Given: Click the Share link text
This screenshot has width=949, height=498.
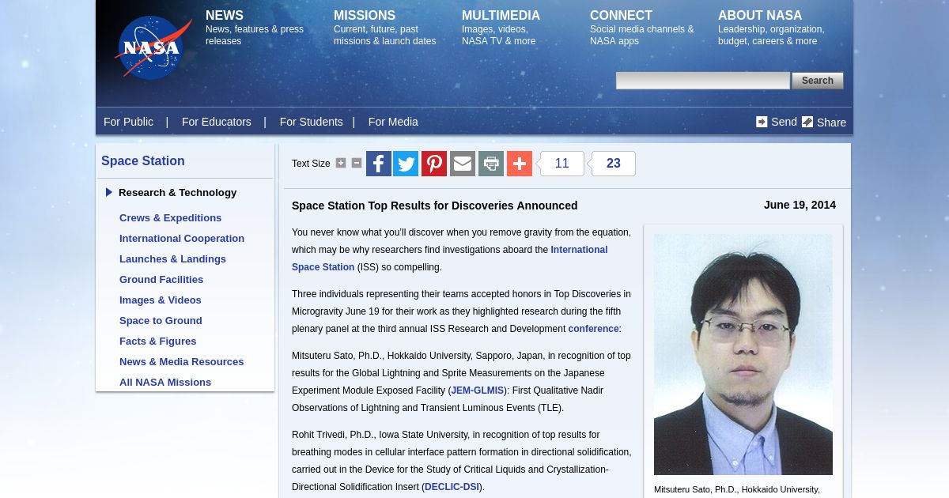Looking at the screenshot, I should coord(831,123).
